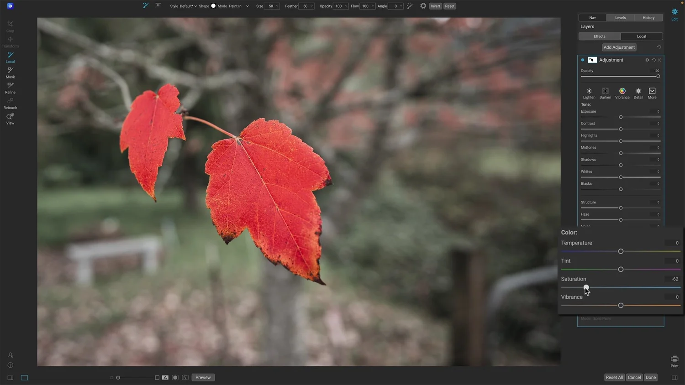
Task: Toggle the soft proof checkbox near Preview
Action: tap(185, 377)
